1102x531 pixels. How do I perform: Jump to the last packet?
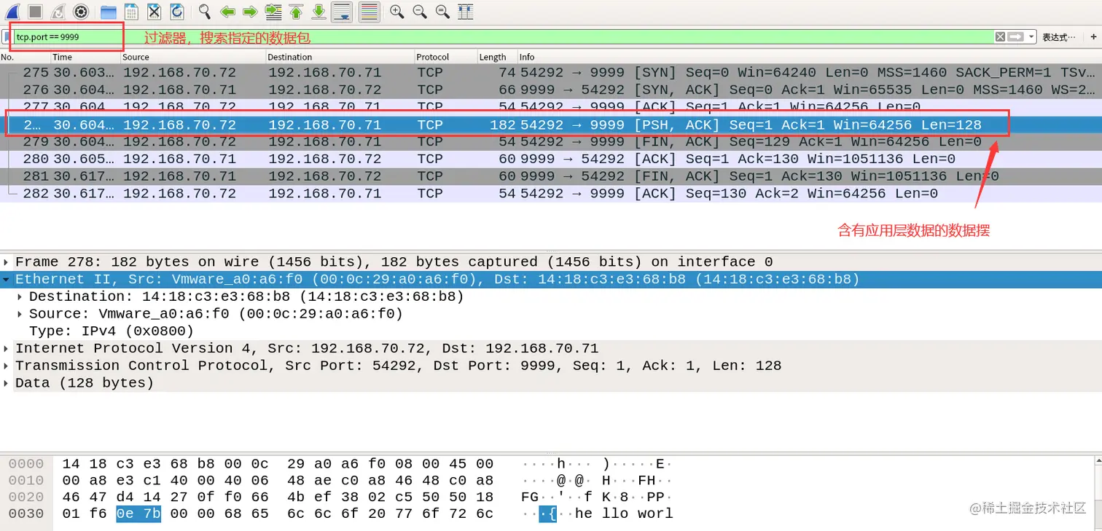pos(319,12)
